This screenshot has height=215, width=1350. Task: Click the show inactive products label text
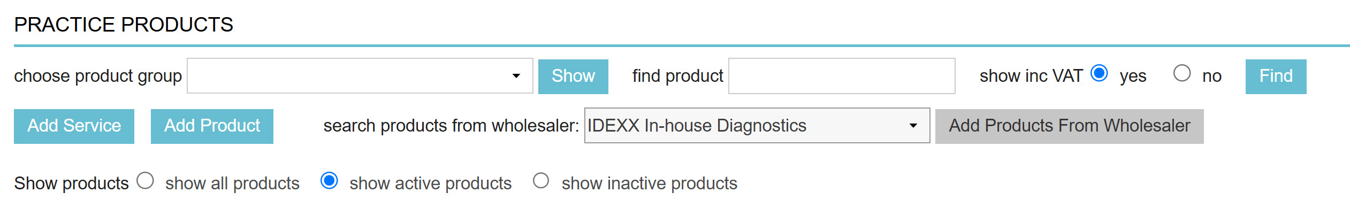click(x=649, y=183)
